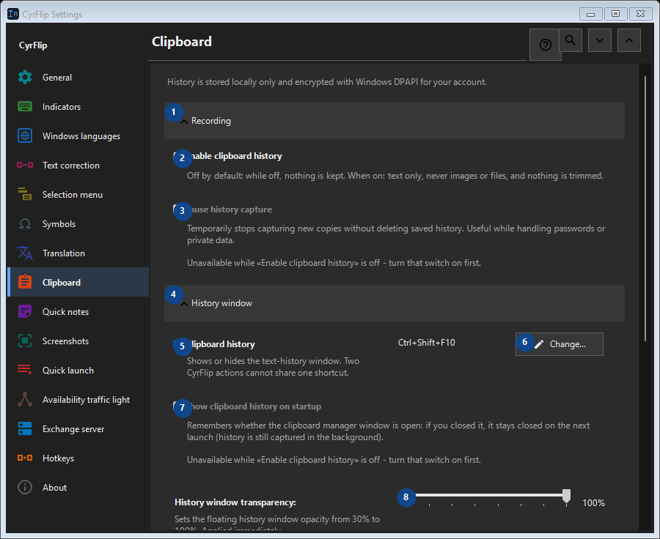Collapse the History window section
Viewport: 660px width, 539px height.
[394, 303]
